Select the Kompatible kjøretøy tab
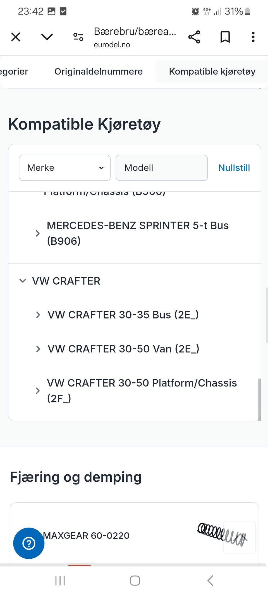The width and height of the screenshot is (268, 597). tap(212, 72)
